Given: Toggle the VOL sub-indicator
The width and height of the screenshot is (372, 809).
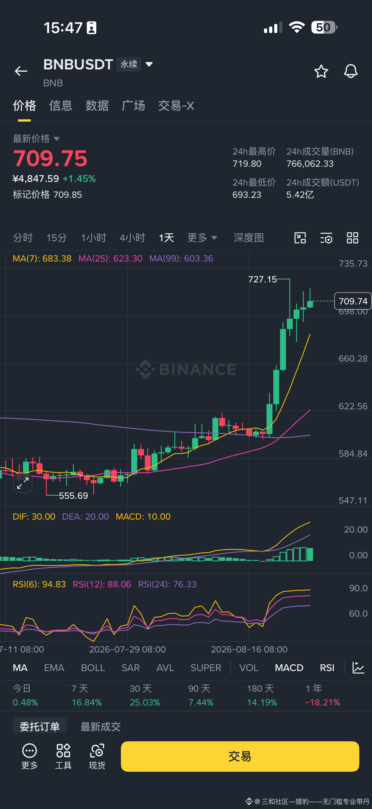Looking at the screenshot, I should point(249,668).
